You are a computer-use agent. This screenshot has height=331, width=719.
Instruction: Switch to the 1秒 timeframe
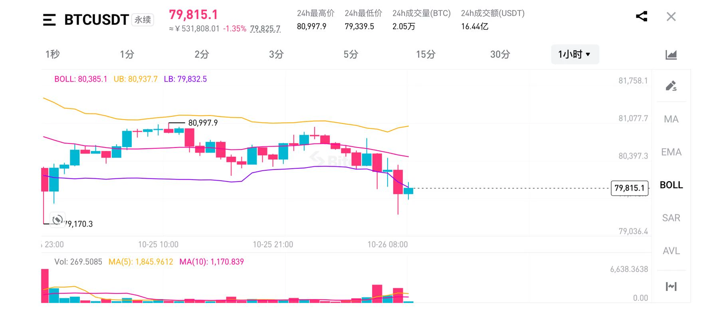(52, 54)
